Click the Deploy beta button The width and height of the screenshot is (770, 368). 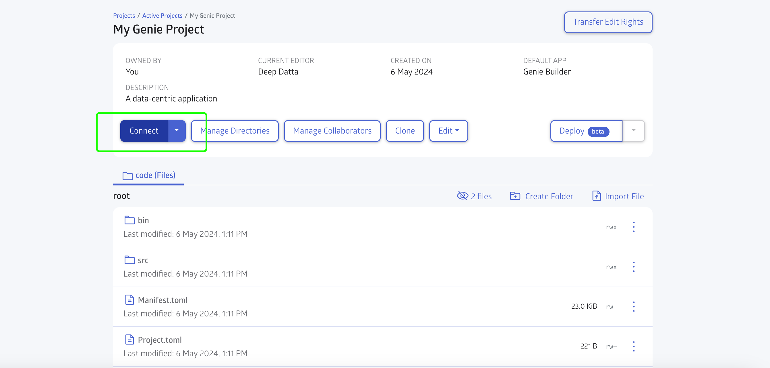[585, 130]
